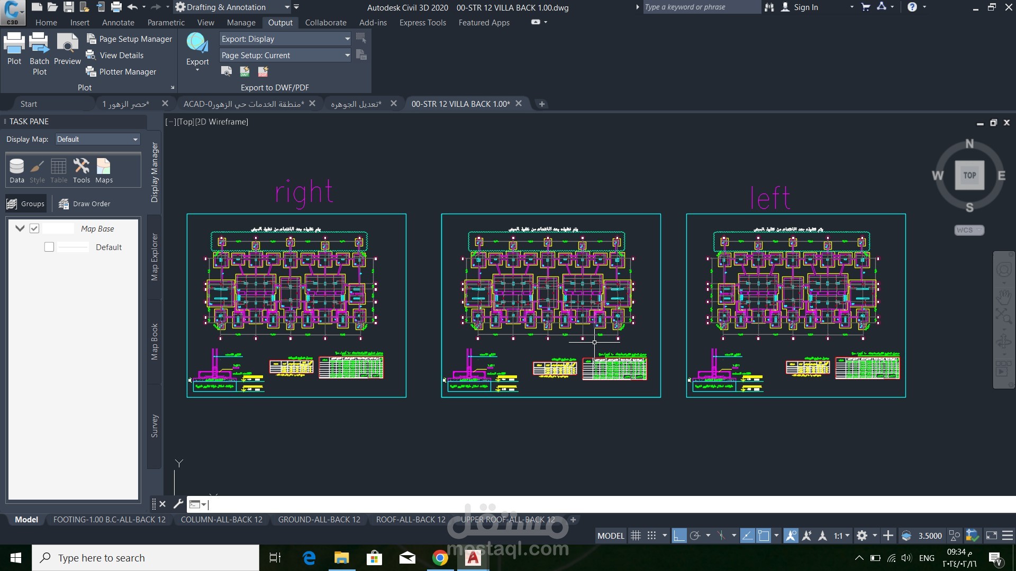Save the drawing with the diskette icon
Image resolution: width=1016 pixels, height=571 pixels.
point(69,7)
